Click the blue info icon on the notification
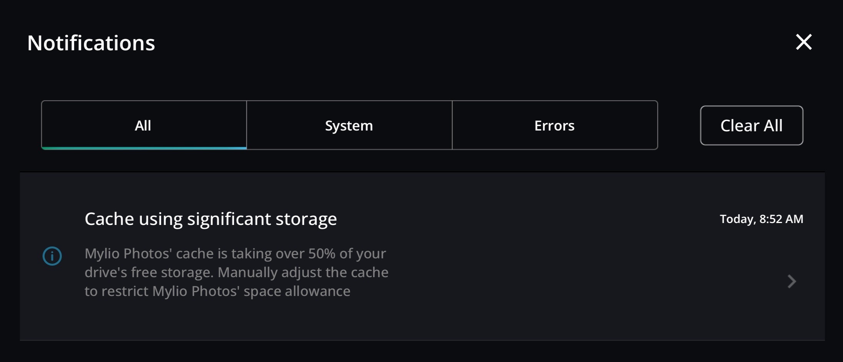The height and width of the screenshot is (362, 843). point(52,256)
